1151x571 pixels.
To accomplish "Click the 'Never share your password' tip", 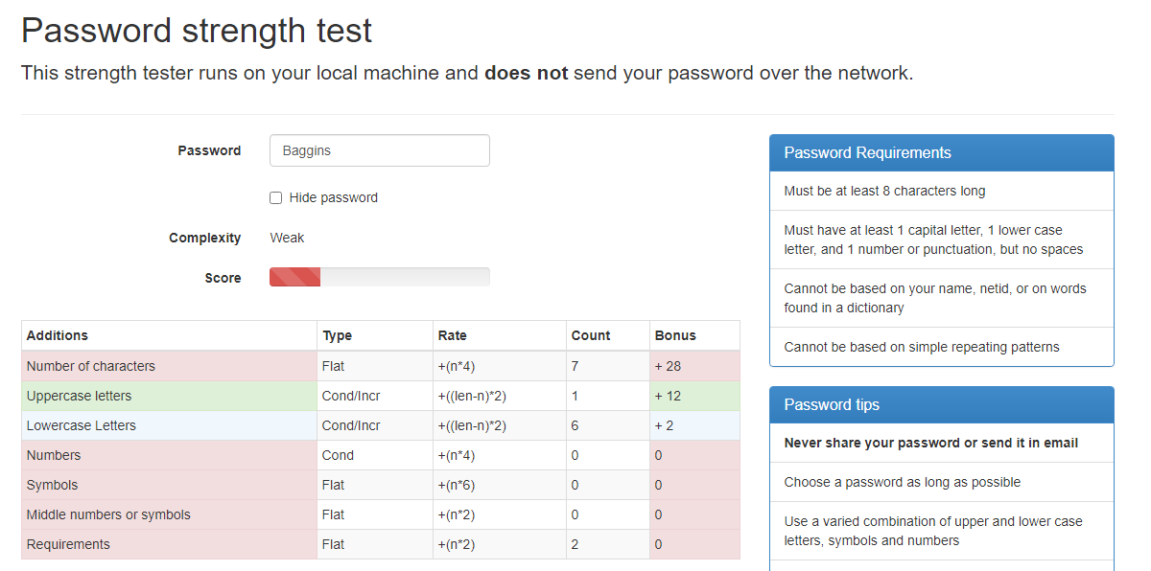I will coord(930,443).
